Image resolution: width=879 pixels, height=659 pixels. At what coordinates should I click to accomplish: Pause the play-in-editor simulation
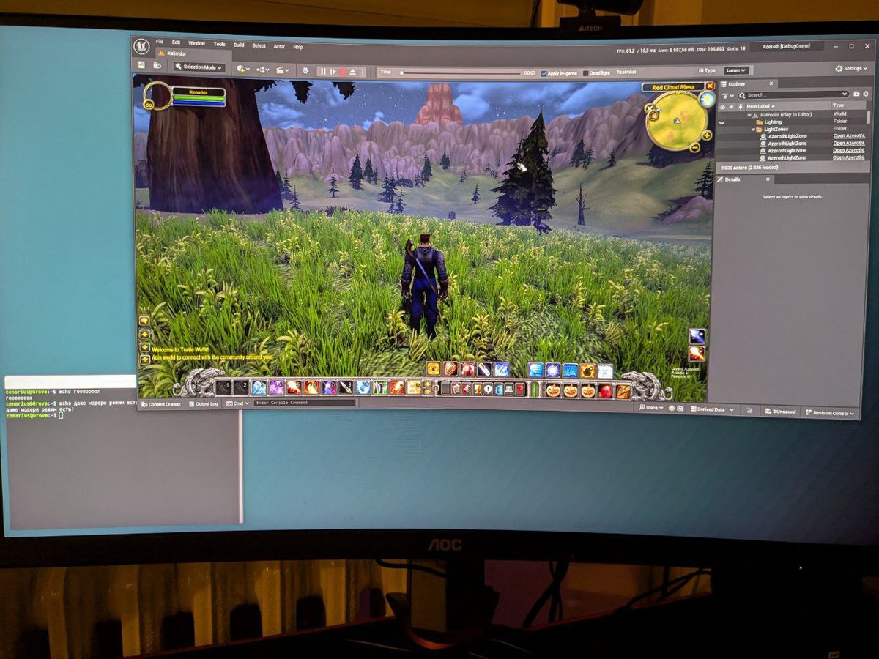click(323, 72)
